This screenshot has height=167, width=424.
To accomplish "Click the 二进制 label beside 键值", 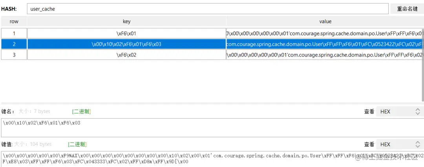I will point(77,144).
